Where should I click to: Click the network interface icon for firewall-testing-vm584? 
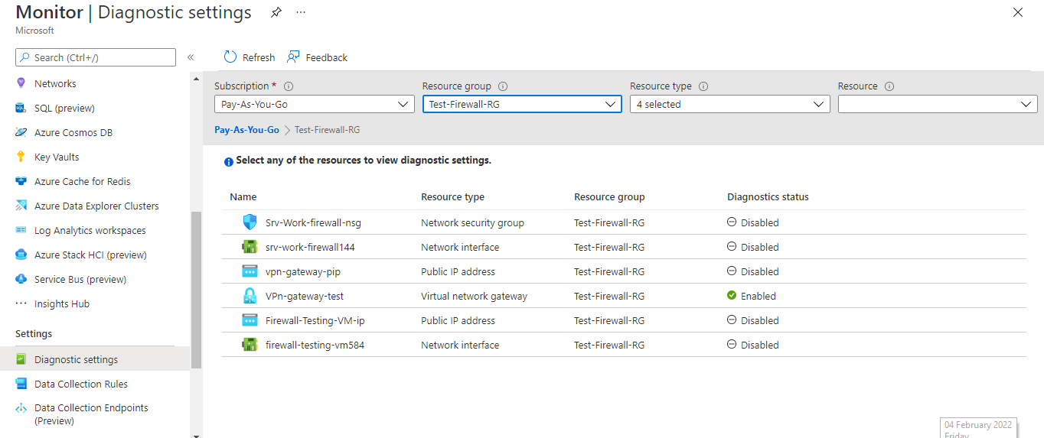250,345
